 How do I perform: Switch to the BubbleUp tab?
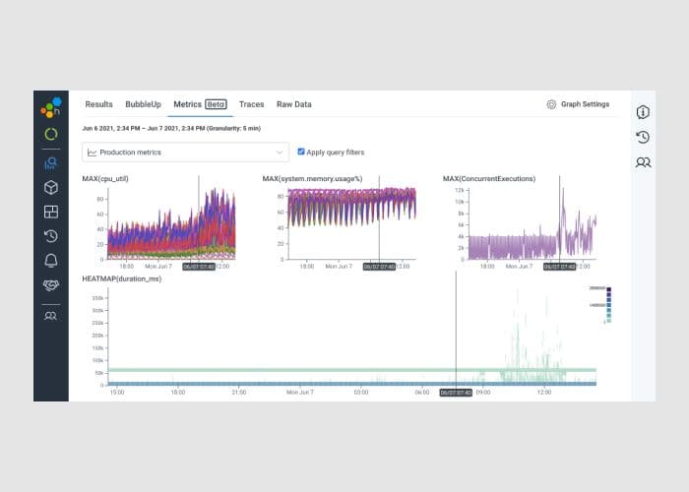tap(143, 104)
